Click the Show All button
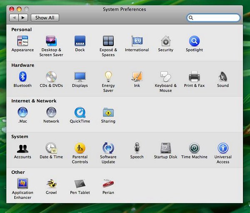 45,17
